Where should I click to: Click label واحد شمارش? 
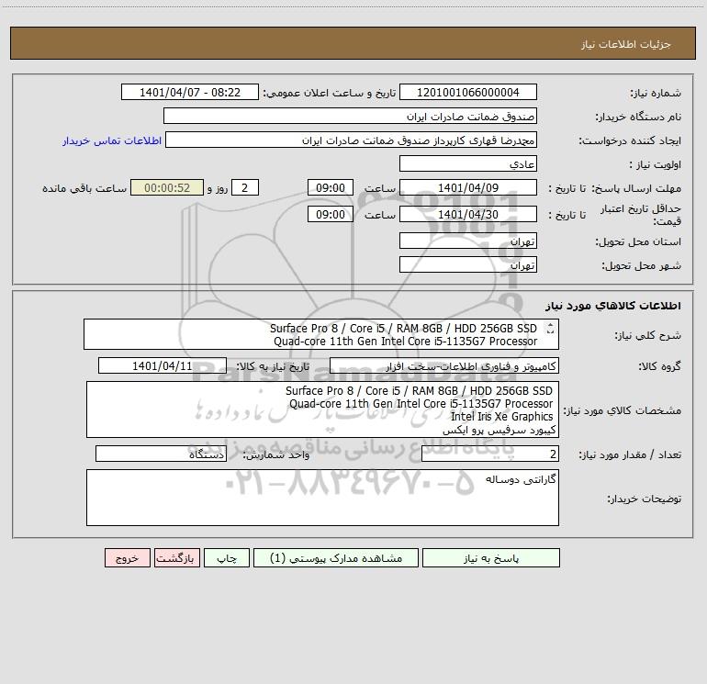coord(276,455)
